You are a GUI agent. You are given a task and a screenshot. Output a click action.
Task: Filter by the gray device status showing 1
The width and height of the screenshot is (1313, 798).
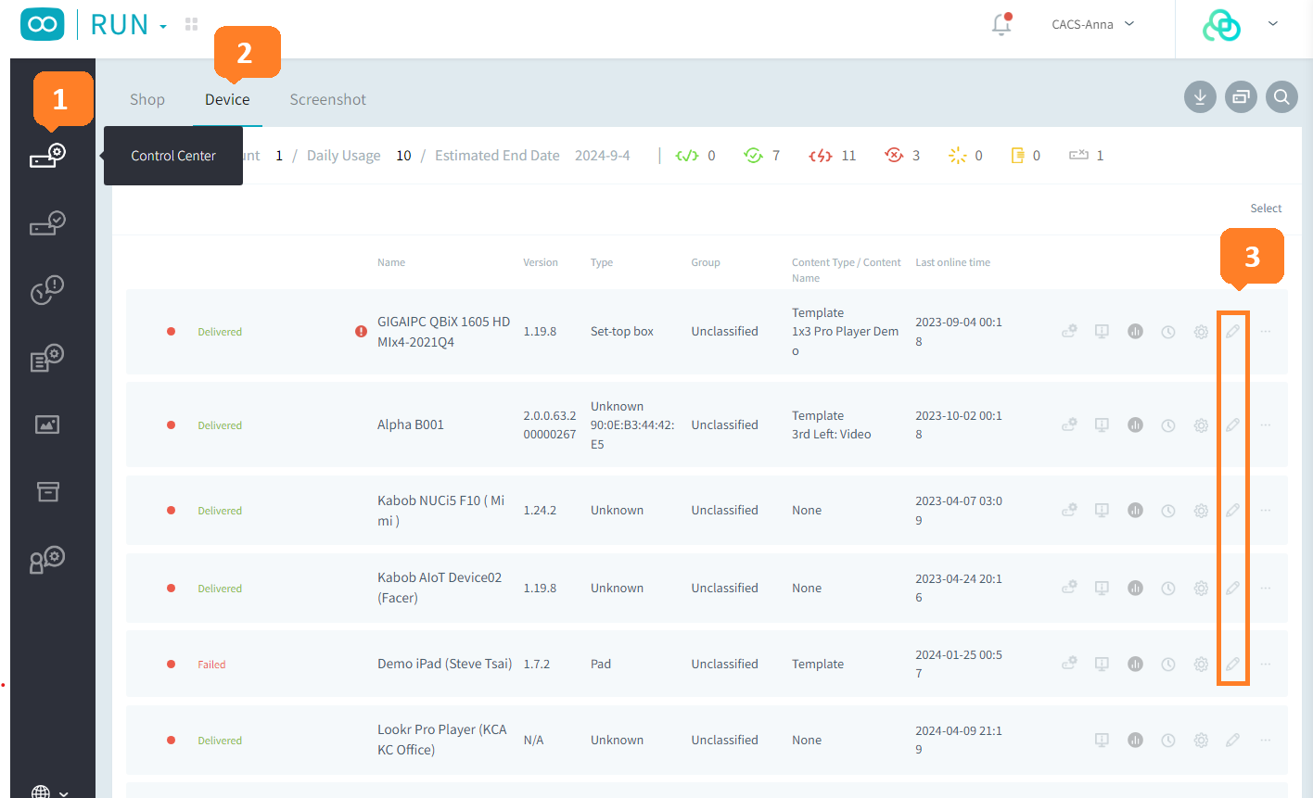click(1087, 156)
